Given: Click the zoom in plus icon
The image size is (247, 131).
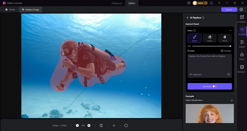Looking at the screenshot, I should click(x=89, y=125).
